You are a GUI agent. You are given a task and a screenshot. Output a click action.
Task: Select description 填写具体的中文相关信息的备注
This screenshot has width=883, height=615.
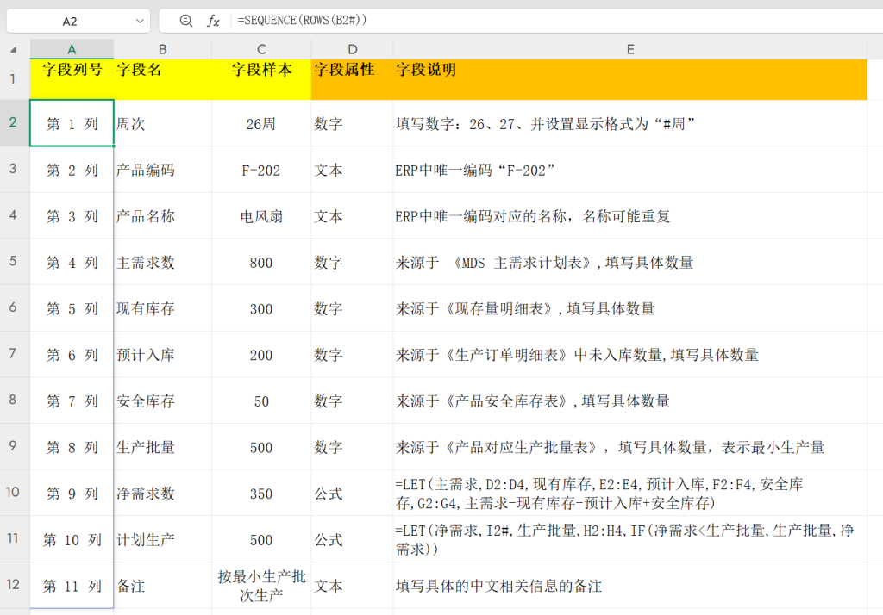click(630, 586)
